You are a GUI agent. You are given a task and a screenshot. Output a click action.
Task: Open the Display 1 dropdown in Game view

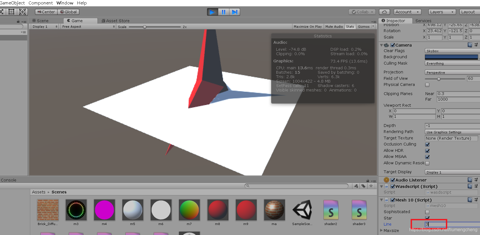click(x=45, y=27)
